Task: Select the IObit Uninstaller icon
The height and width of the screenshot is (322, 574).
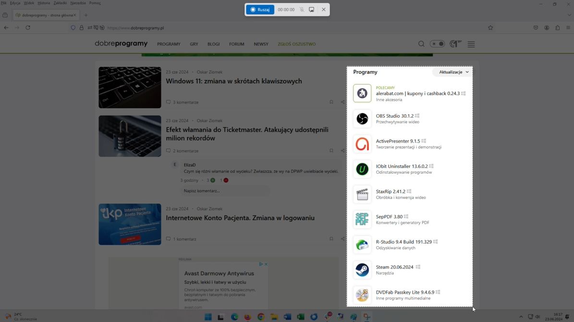Action: pos(362,169)
